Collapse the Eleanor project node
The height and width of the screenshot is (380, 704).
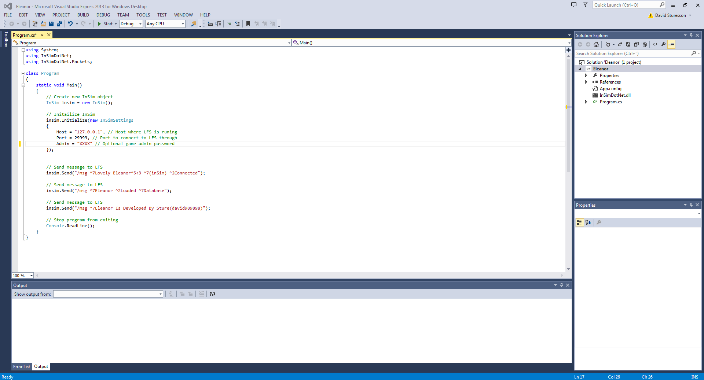(x=580, y=69)
